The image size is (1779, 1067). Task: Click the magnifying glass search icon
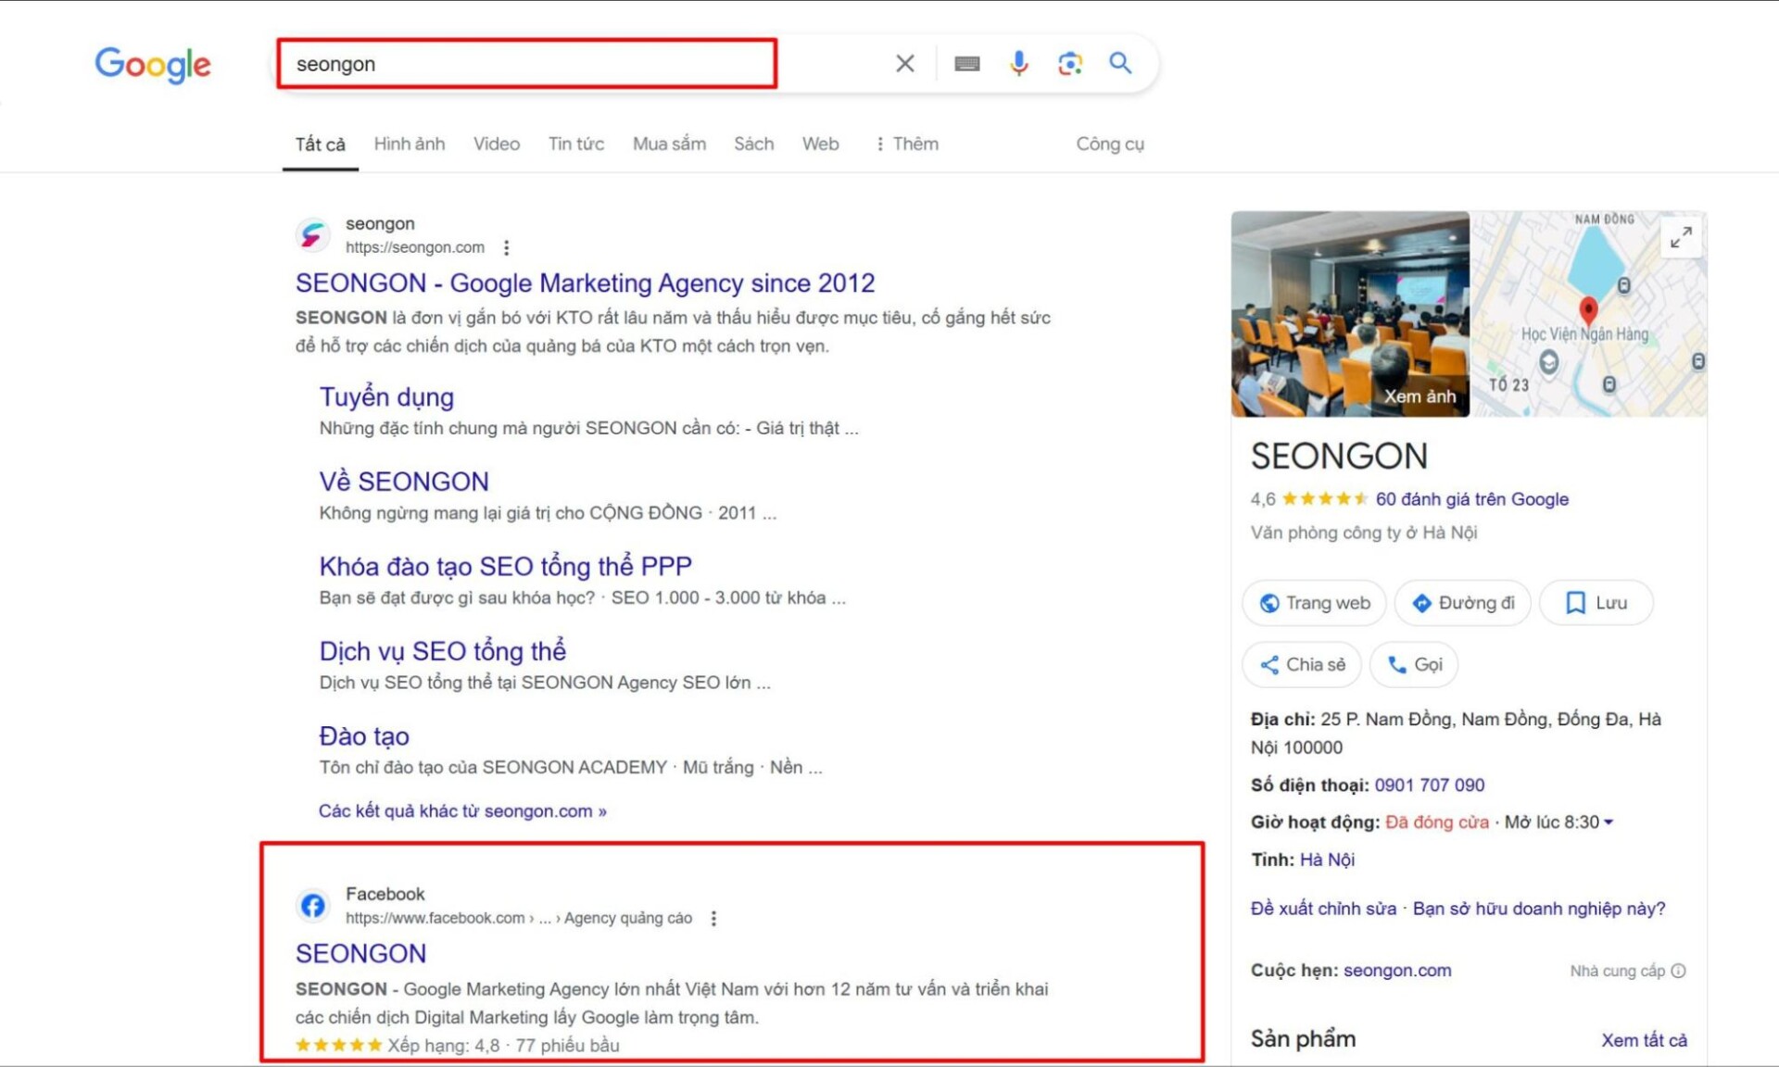[x=1120, y=63]
